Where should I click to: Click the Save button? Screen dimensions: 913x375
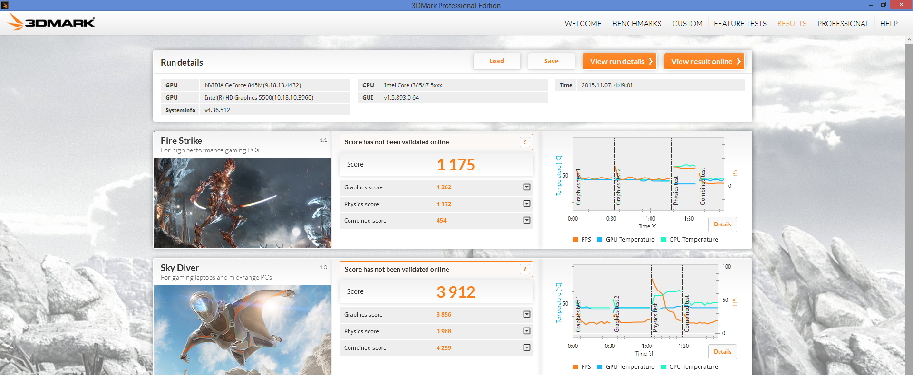pyautogui.click(x=551, y=61)
